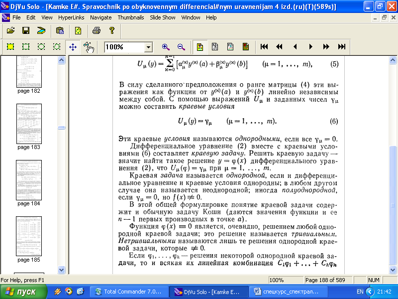
Task: Click document view scroll-down arrow
Action: coord(393,270)
